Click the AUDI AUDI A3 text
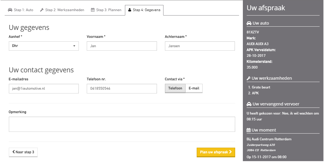Screen dimensions: 324x162 click(258, 44)
